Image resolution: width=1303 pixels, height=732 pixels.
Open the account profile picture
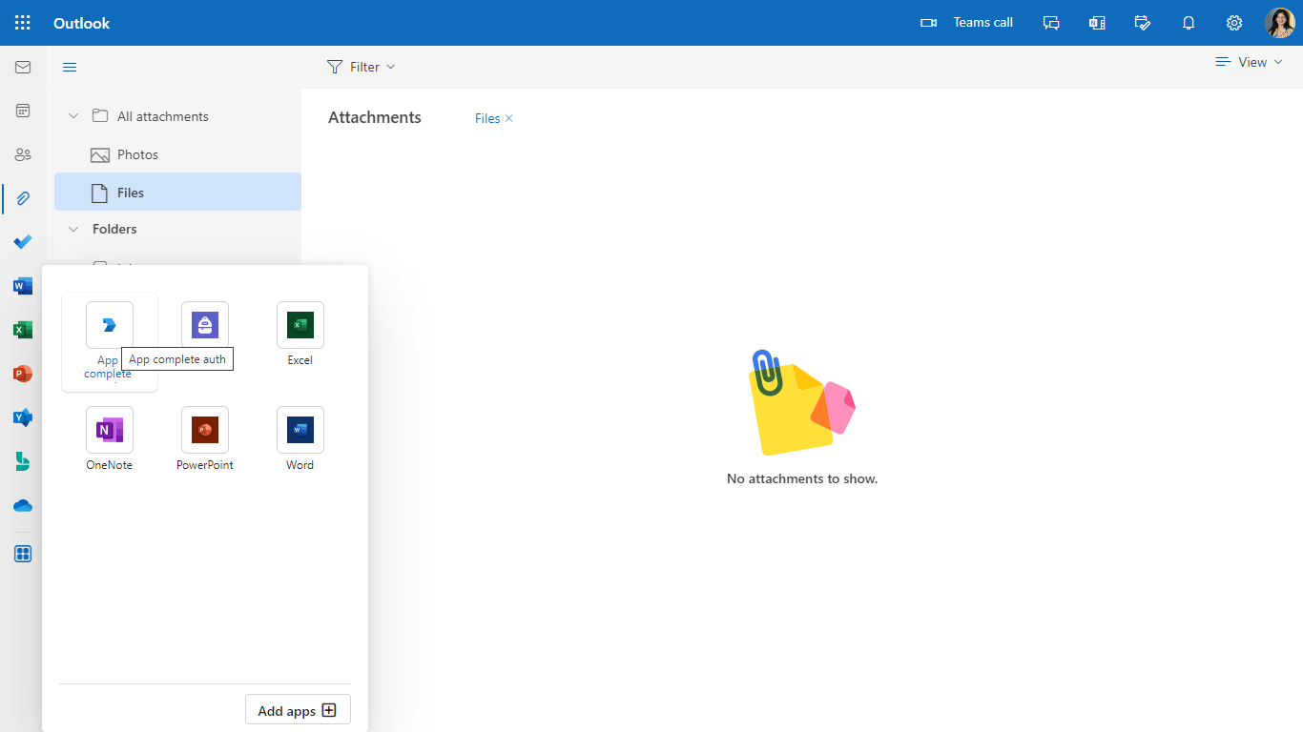[x=1280, y=23]
